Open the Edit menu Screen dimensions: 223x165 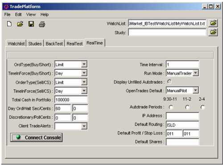point(18,15)
